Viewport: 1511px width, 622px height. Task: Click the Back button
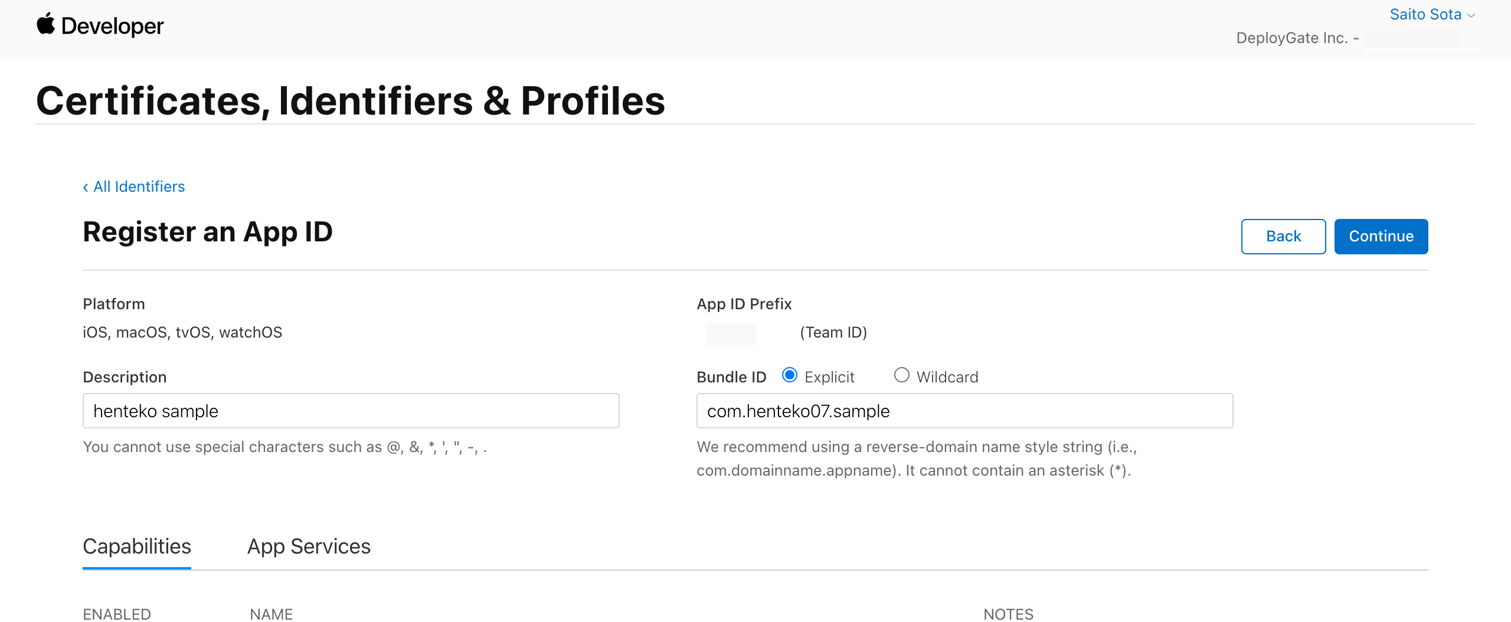pyautogui.click(x=1283, y=236)
